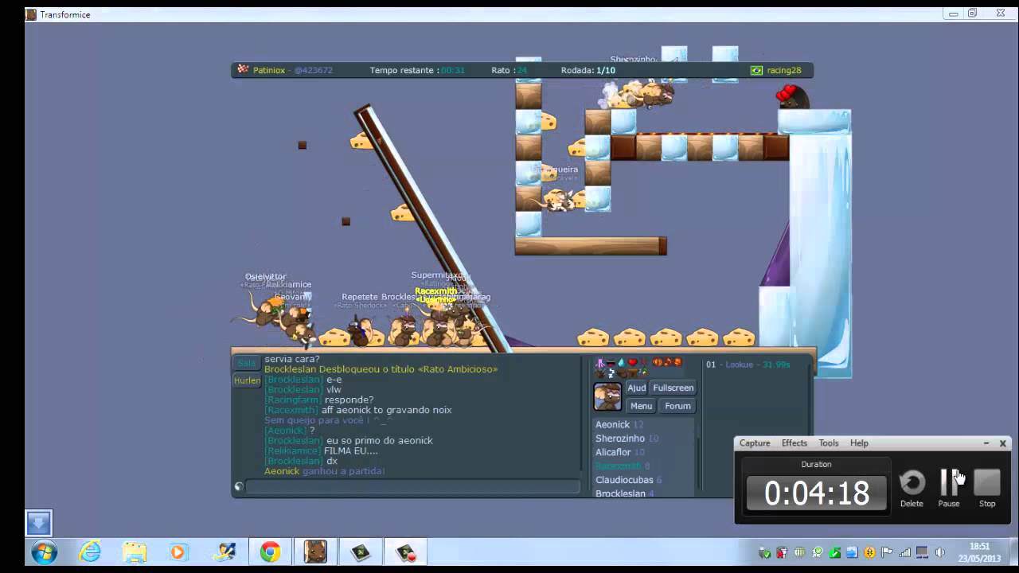Click the display monitor tray icon
Screen dimensions: 1019x573
point(922,552)
